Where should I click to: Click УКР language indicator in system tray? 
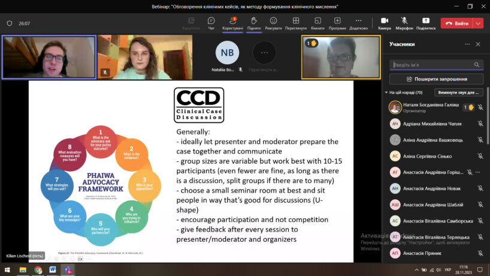click(x=447, y=270)
